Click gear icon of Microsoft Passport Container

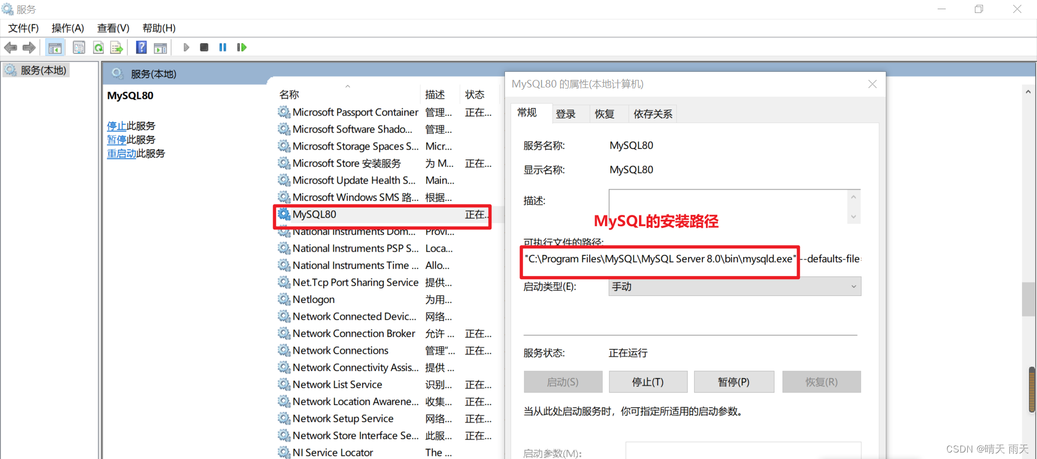(x=284, y=112)
